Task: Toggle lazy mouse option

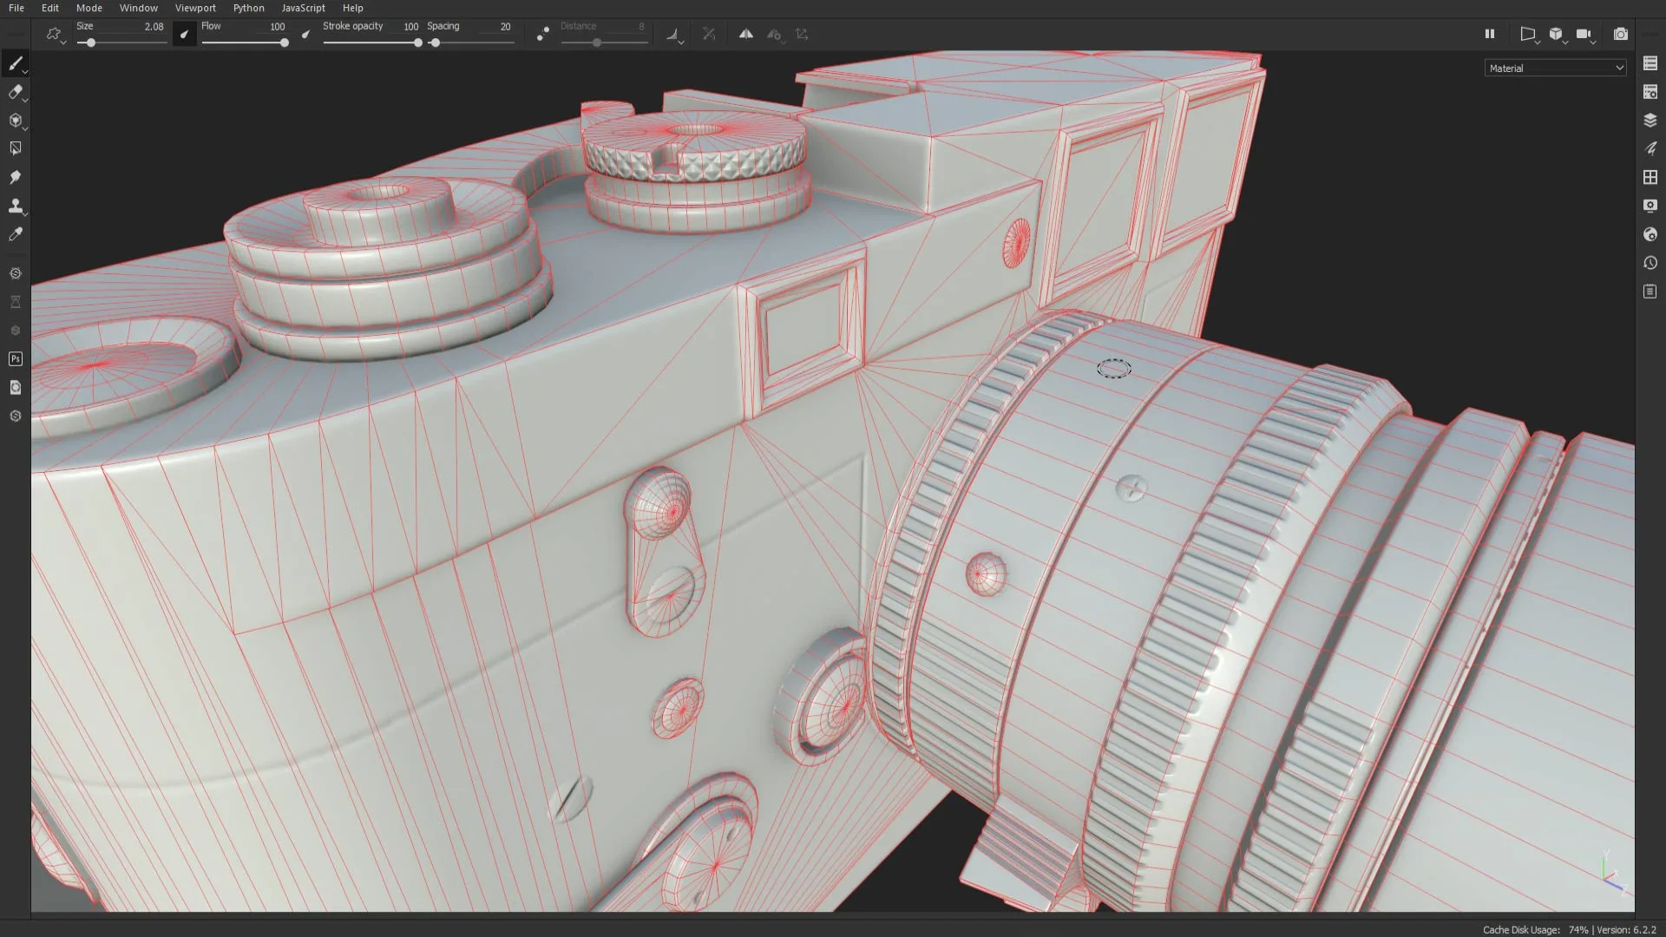Action: (542, 34)
